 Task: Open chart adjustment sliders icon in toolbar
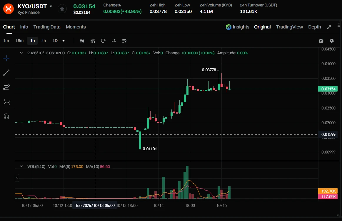[114, 41]
